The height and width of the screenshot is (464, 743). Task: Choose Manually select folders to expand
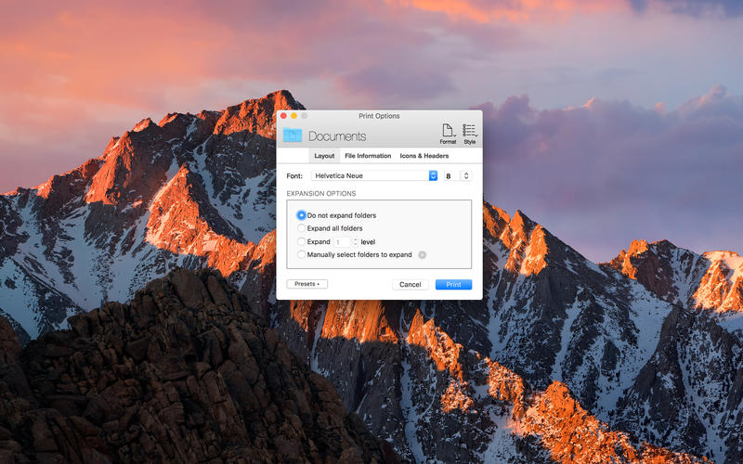pyautogui.click(x=301, y=254)
